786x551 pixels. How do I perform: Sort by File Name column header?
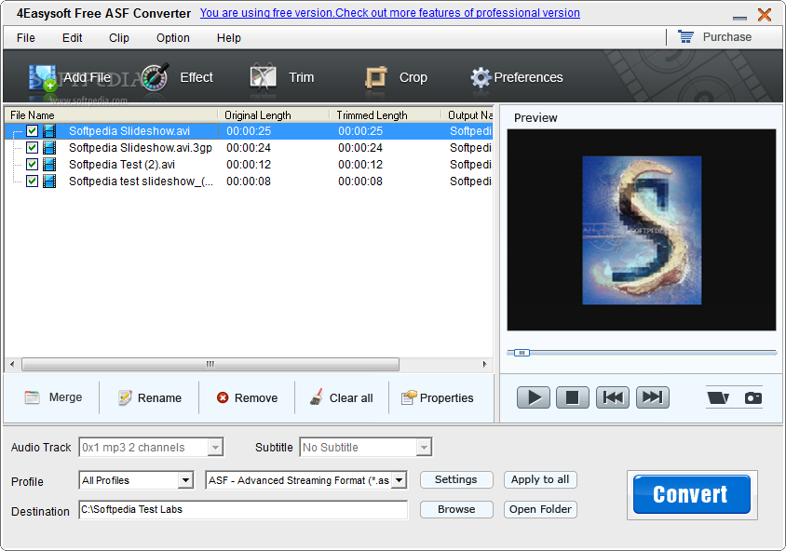111,115
